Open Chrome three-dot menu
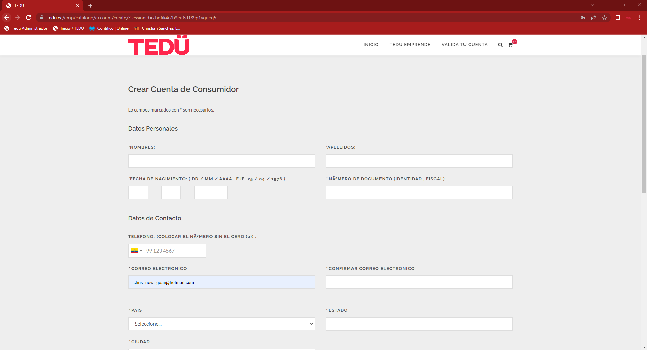This screenshot has height=350, width=647. click(x=640, y=18)
